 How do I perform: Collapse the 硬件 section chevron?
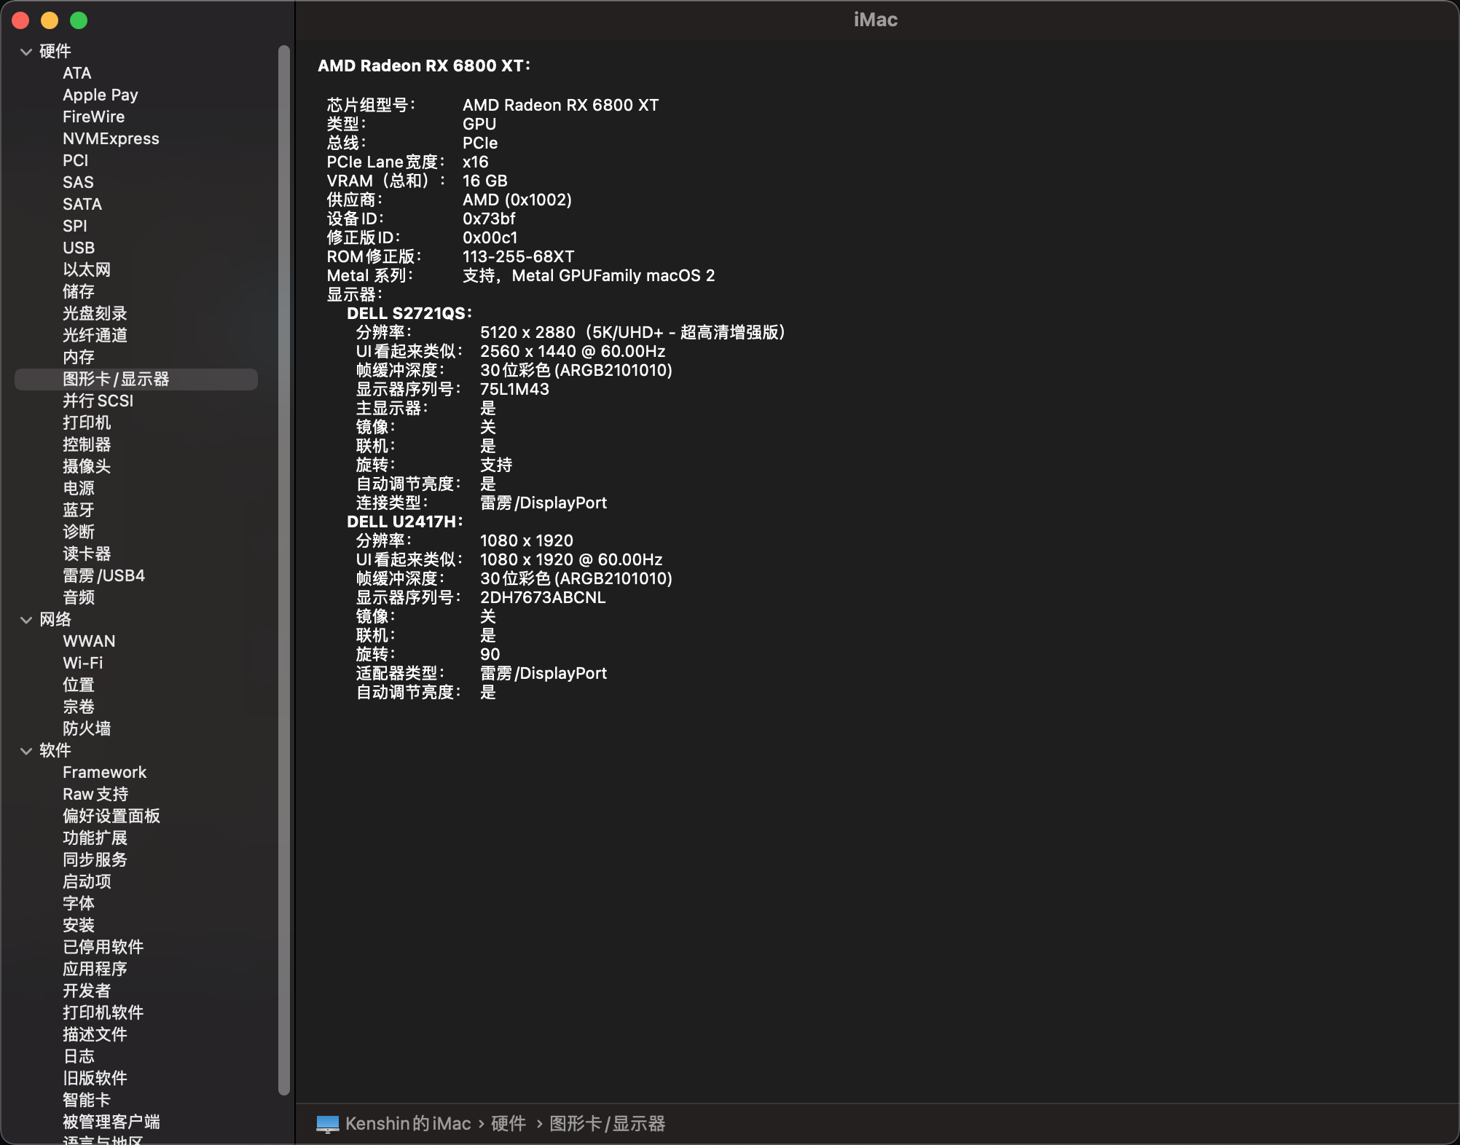tap(26, 52)
